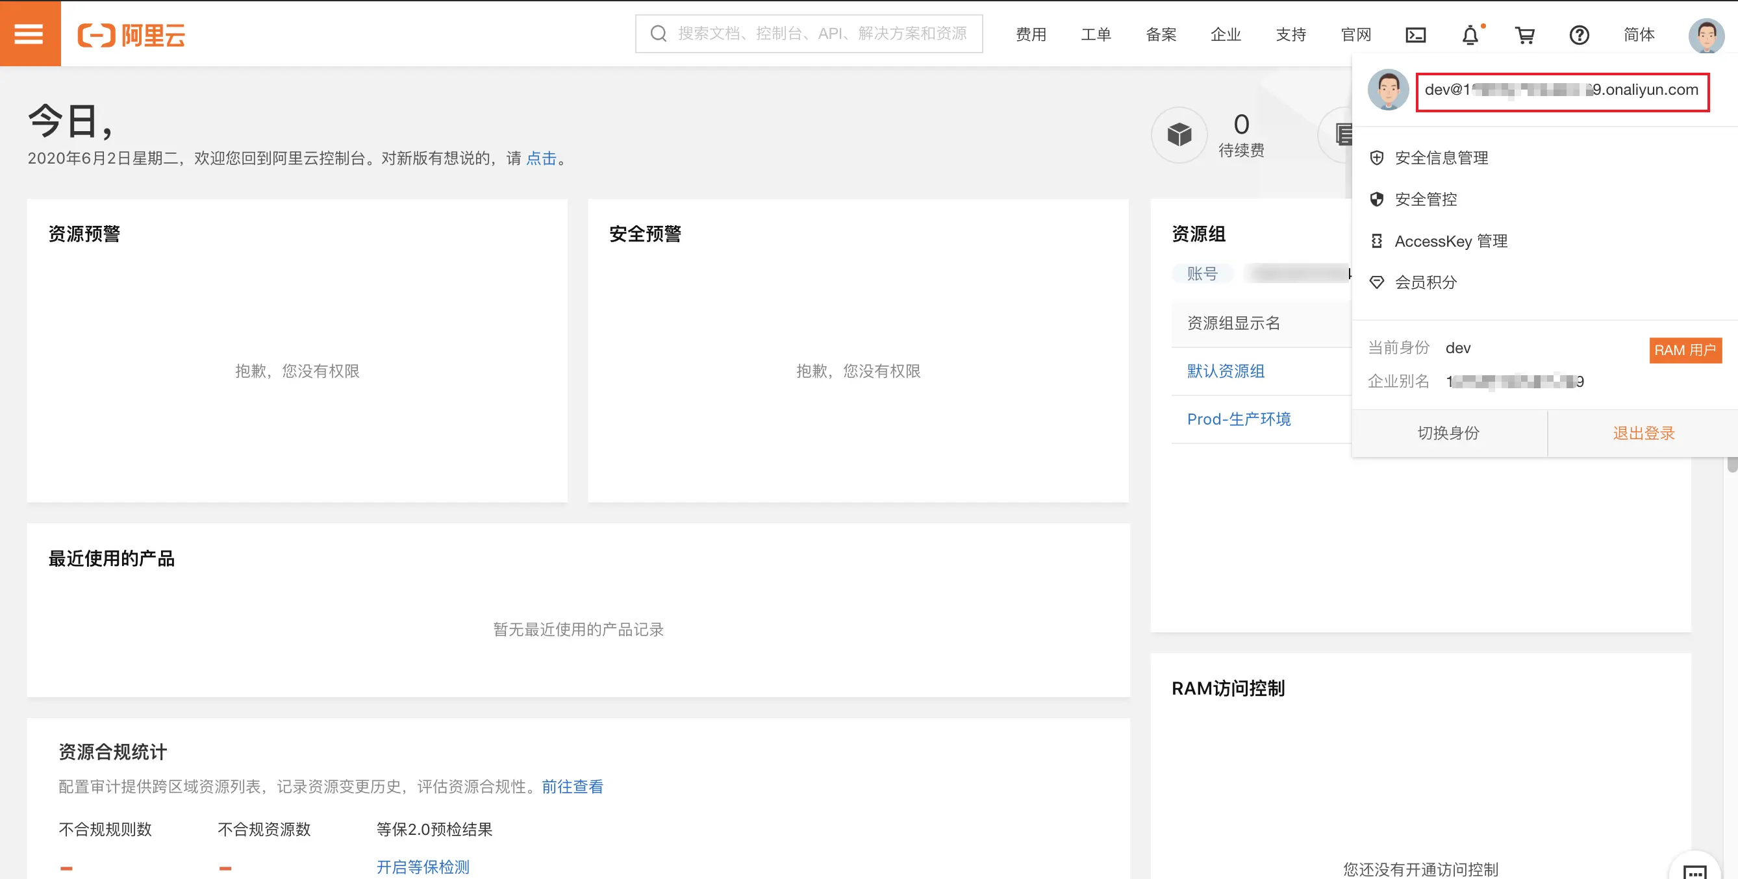This screenshot has width=1738, height=879.
Task: Click the RAM 用户 identity badge
Action: click(x=1685, y=350)
